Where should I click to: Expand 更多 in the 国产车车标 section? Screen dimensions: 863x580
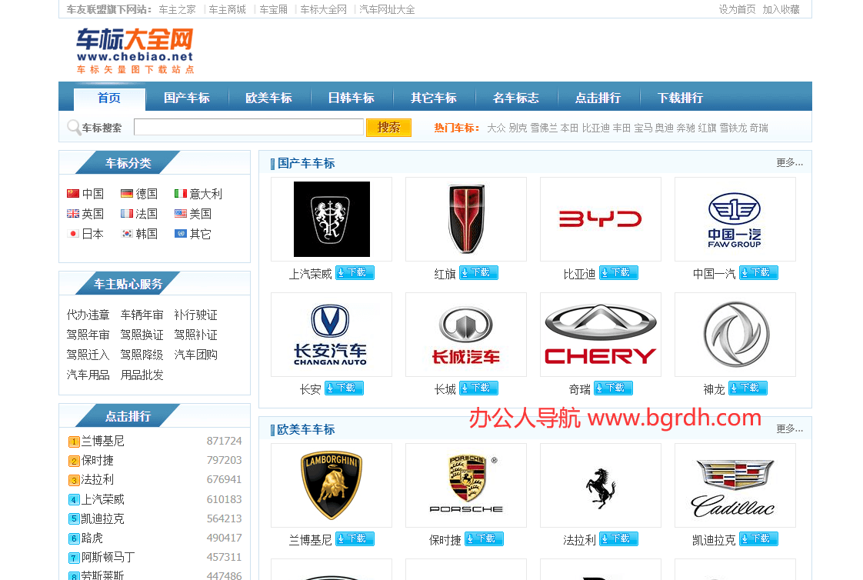pos(788,163)
